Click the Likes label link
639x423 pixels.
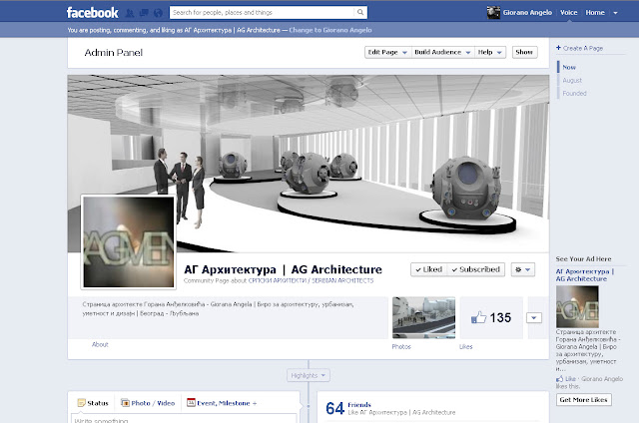tap(466, 346)
